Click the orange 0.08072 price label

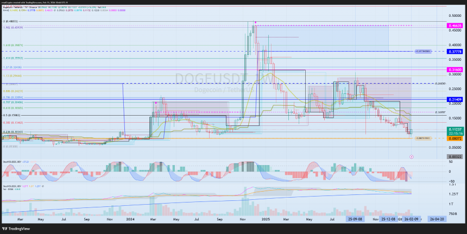(456, 138)
